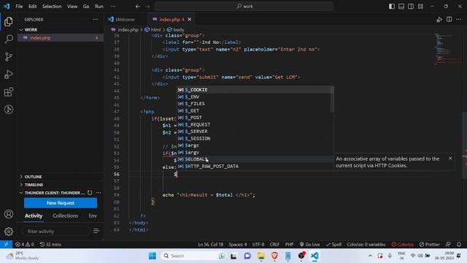
Task: Close the index.php editor tab
Action: coord(190,20)
